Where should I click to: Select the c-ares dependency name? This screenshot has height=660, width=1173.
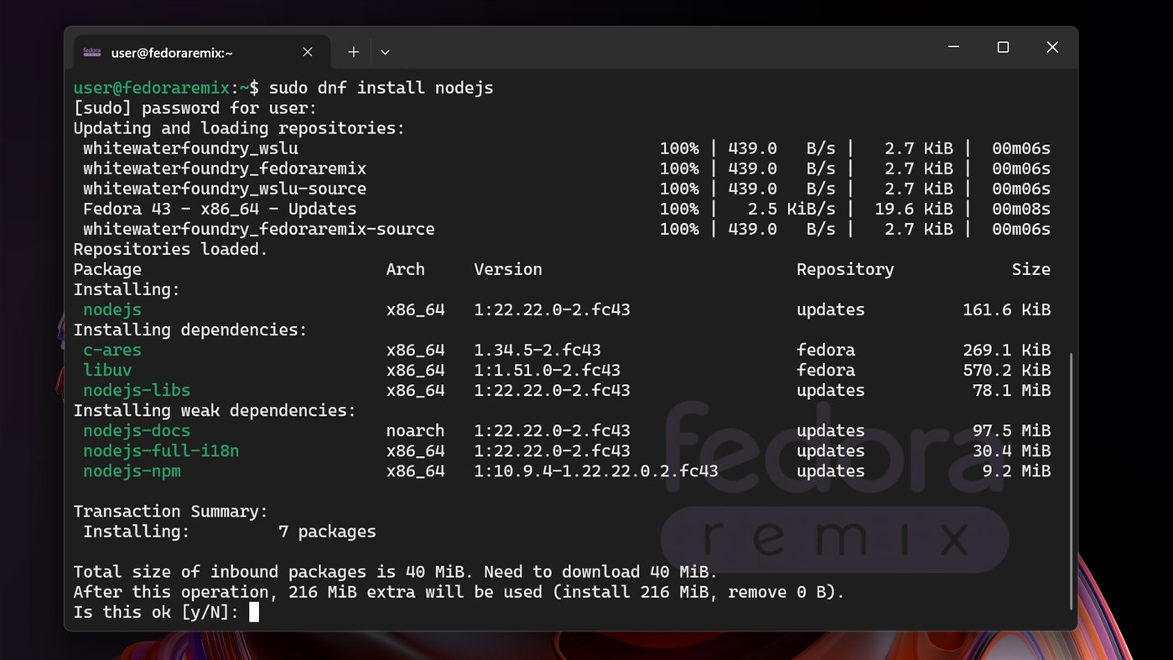point(112,350)
